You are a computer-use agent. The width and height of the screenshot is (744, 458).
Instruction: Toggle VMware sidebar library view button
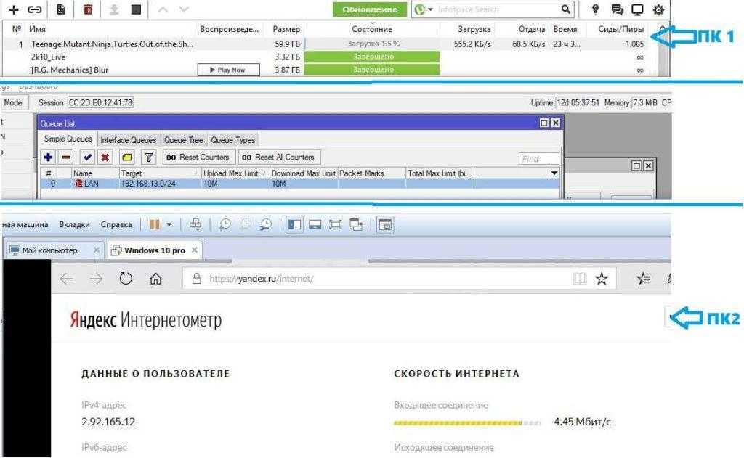(295, 224)
